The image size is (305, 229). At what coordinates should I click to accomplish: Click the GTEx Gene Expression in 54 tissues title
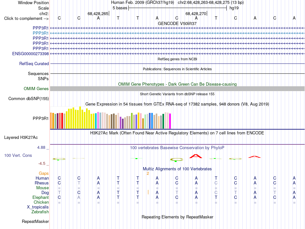(x=177, y=104)
